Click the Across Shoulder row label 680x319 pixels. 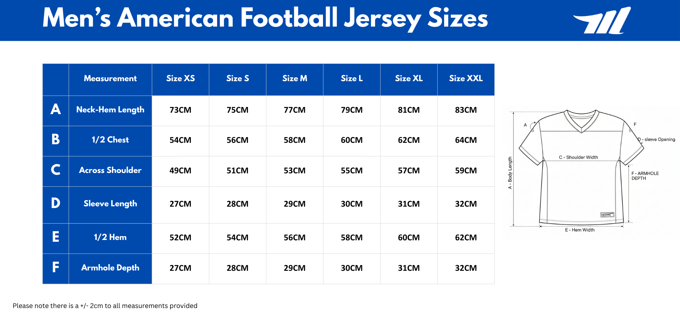[110, 170]
